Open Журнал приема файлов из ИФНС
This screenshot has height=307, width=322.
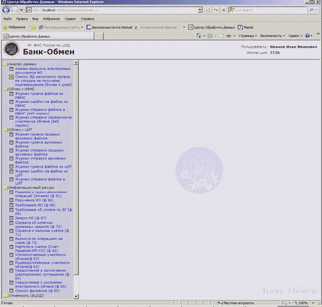tap(39, 96)
